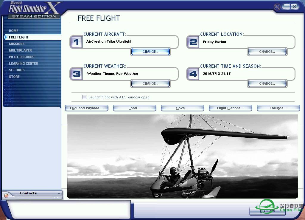Open Fuel and Payload settings
Image resolution: width=305 pixels, height=220 pixels.
[86, 108]
